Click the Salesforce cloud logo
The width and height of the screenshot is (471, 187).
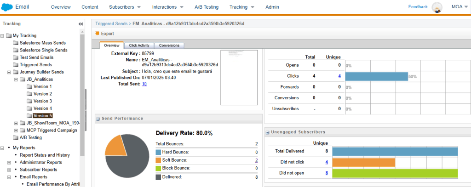9,7
